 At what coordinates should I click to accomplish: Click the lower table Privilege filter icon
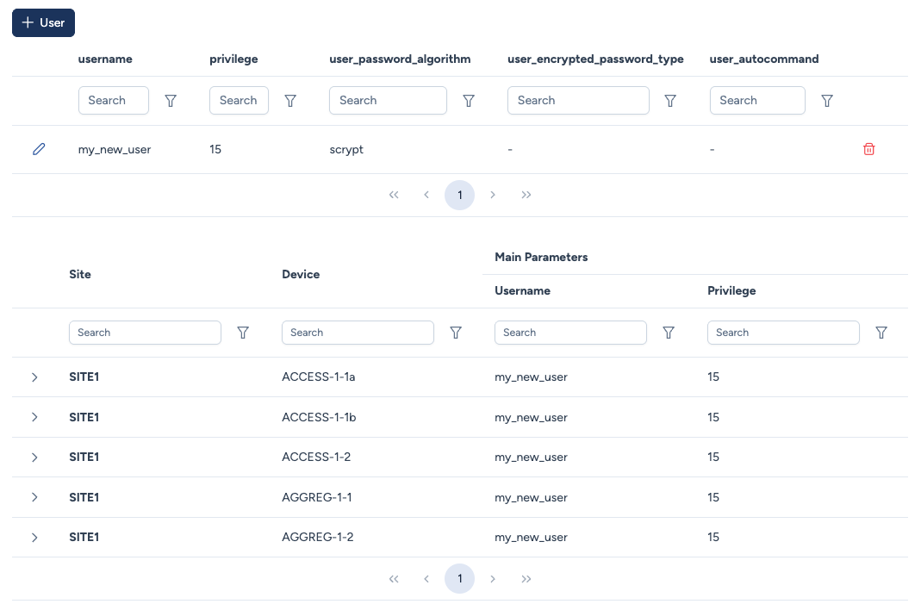[881, 333]
